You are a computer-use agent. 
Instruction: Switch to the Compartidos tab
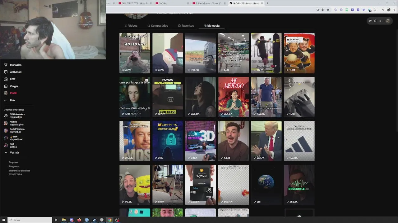click(158, 26)
